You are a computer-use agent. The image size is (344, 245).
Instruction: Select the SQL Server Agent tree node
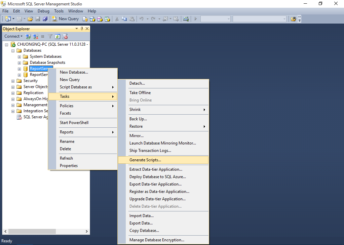click(33, 117)
